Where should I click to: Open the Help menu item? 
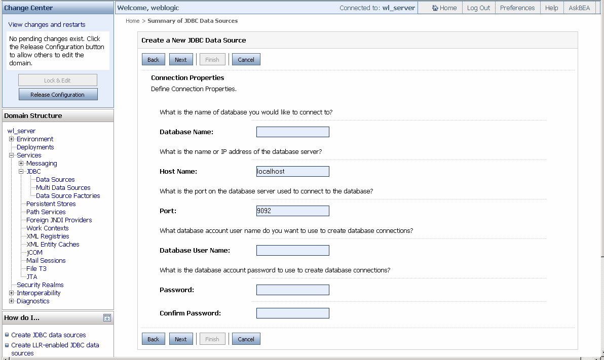[551, 8]
